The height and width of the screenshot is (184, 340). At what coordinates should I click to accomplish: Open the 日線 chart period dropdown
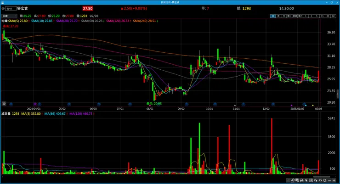(x=9, y=16)
